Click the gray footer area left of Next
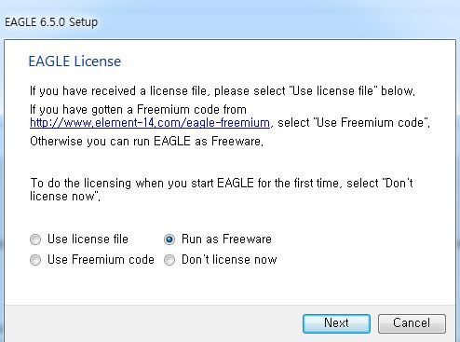Screen dimensions: 460x342 152,323
